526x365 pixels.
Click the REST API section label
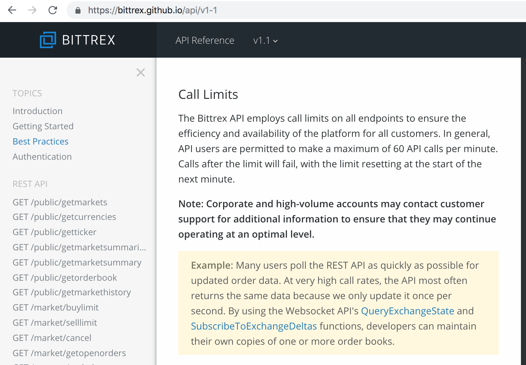30,184
